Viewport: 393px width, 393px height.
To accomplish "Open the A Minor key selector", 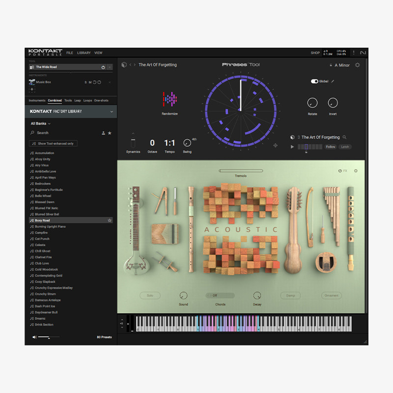I will coord(342,65).
